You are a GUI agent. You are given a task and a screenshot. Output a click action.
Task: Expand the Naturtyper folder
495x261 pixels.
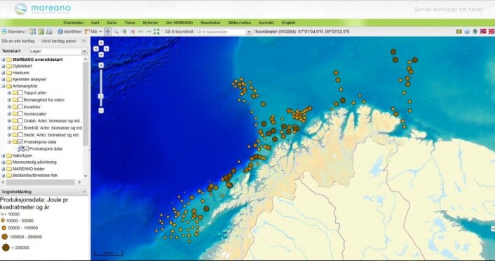pyautogui.click(x=4, y=156)
